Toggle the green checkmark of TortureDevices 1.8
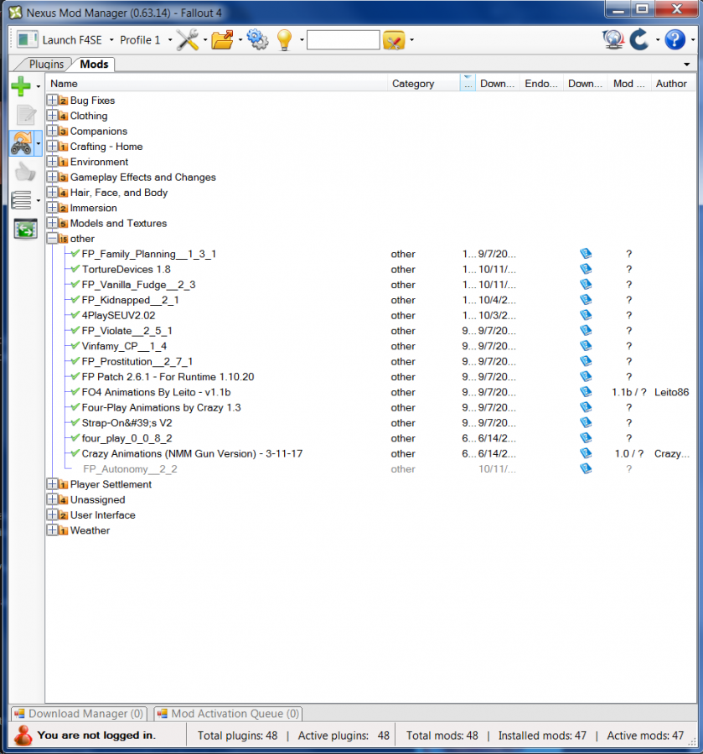Viewport: 703px width, 754px height. pyautogui.click(x=75, y=269)
